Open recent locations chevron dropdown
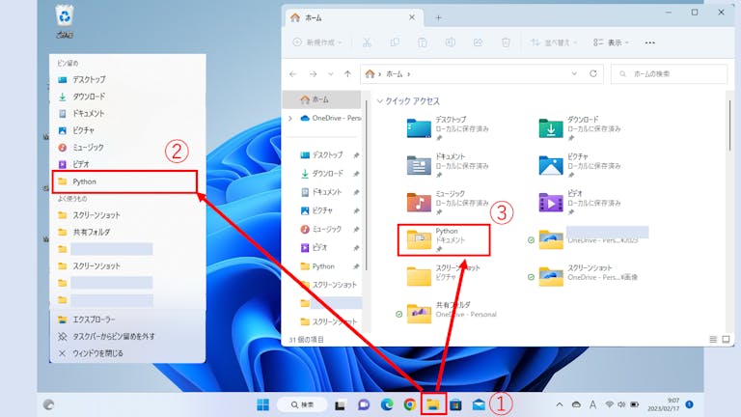This screenshot has width=741, height=417. pos(331,74)
